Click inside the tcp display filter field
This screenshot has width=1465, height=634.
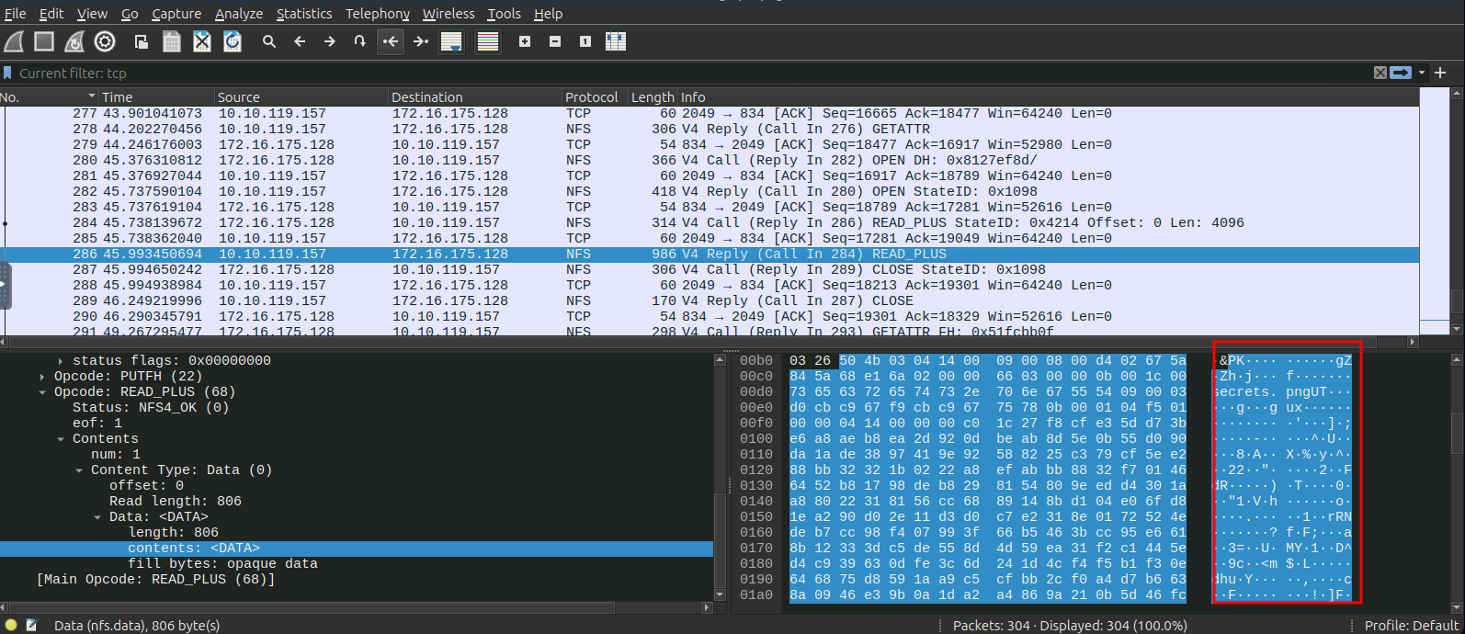click(643, 73)
